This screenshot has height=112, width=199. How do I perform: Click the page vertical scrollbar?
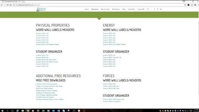click(x=199, y=58)
